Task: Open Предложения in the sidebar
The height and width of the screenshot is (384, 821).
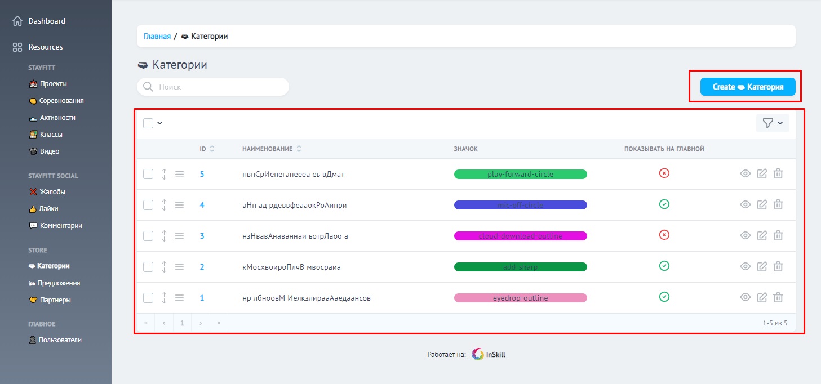Action: [59, 283]
